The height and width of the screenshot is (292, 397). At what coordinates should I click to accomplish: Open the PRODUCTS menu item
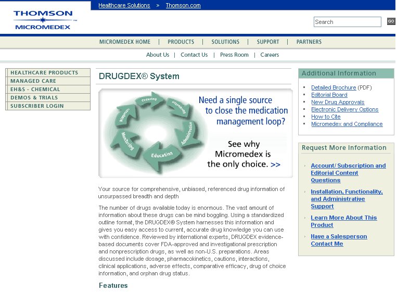[x=181, y=42]
